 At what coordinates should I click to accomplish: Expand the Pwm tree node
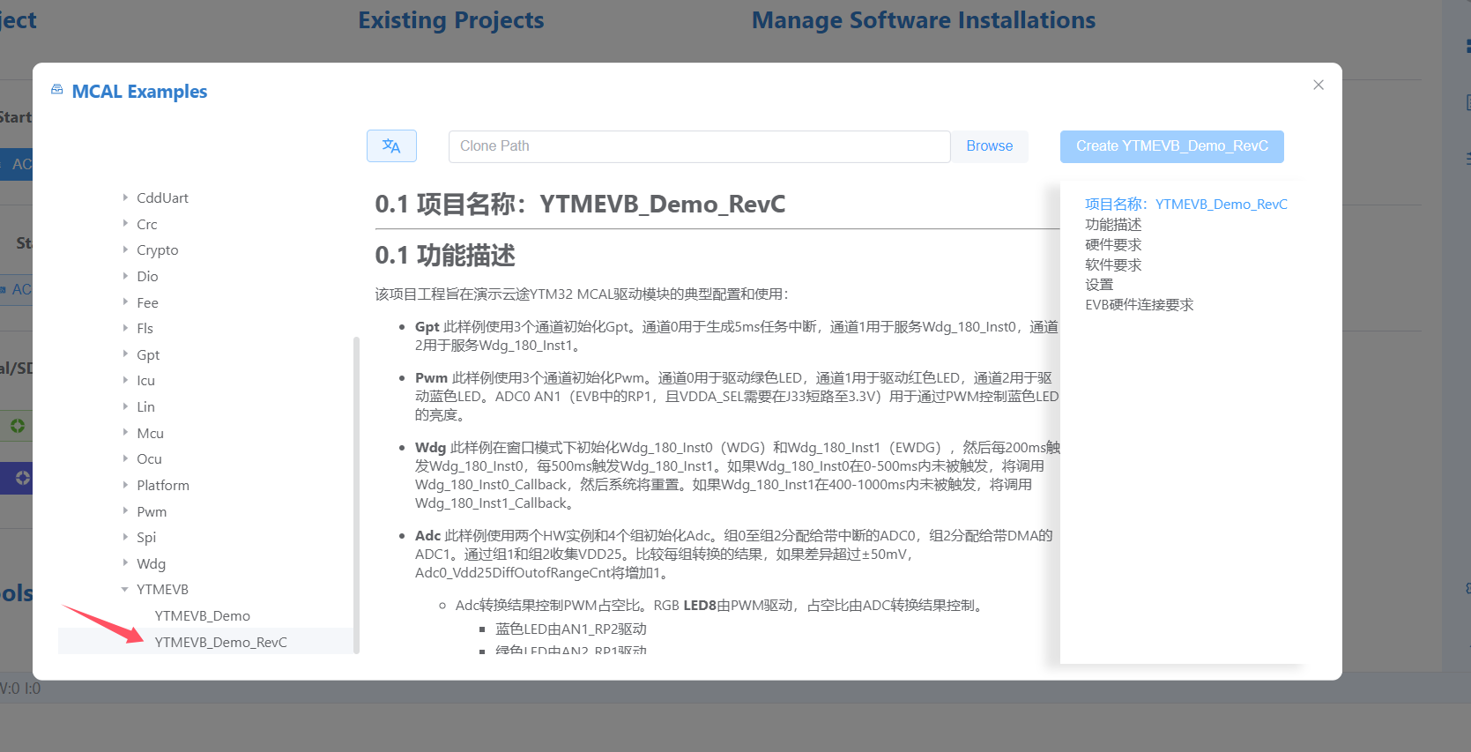click(x=125, y=511)
